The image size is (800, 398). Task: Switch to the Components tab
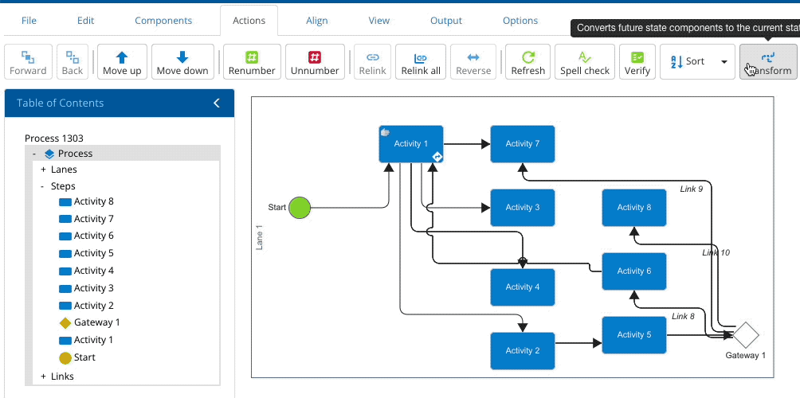(163, 21)
